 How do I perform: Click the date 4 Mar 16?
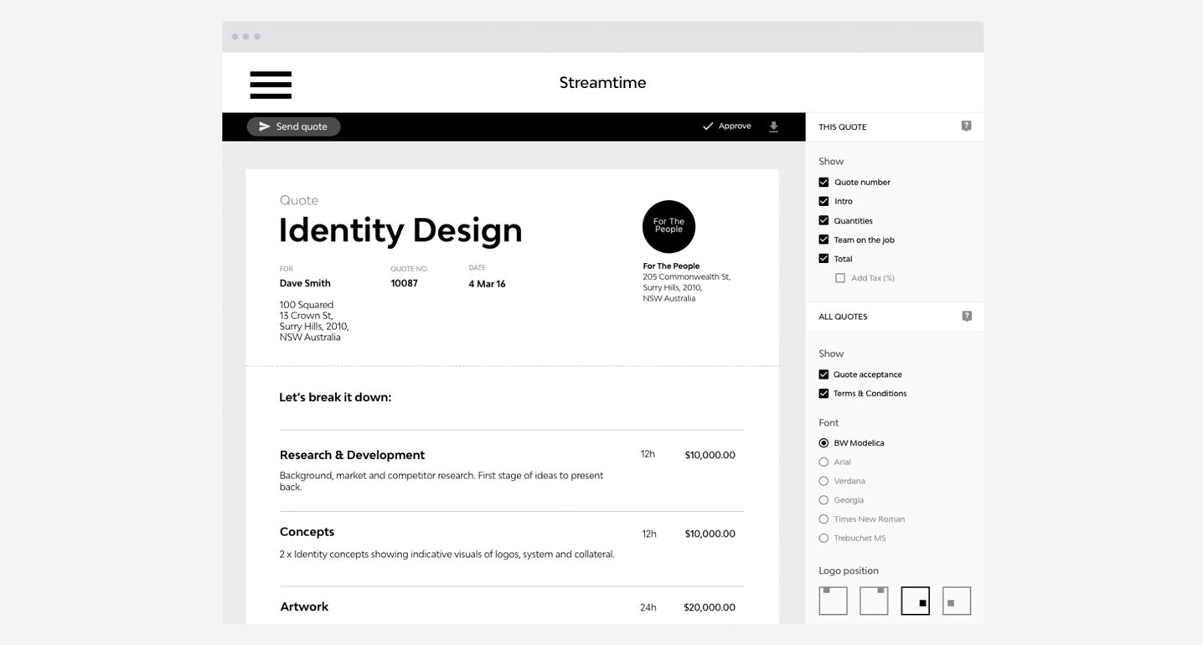click(x=487, y=284)
